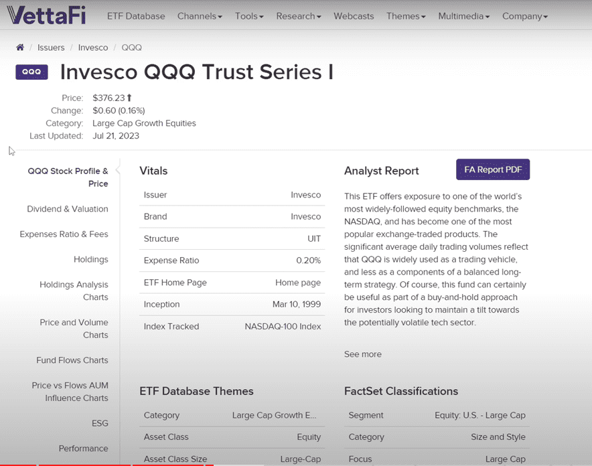The width and height of the screenshot is (592, 466).
Task: Expand the Themes dropdown
Action: [406, 16]
